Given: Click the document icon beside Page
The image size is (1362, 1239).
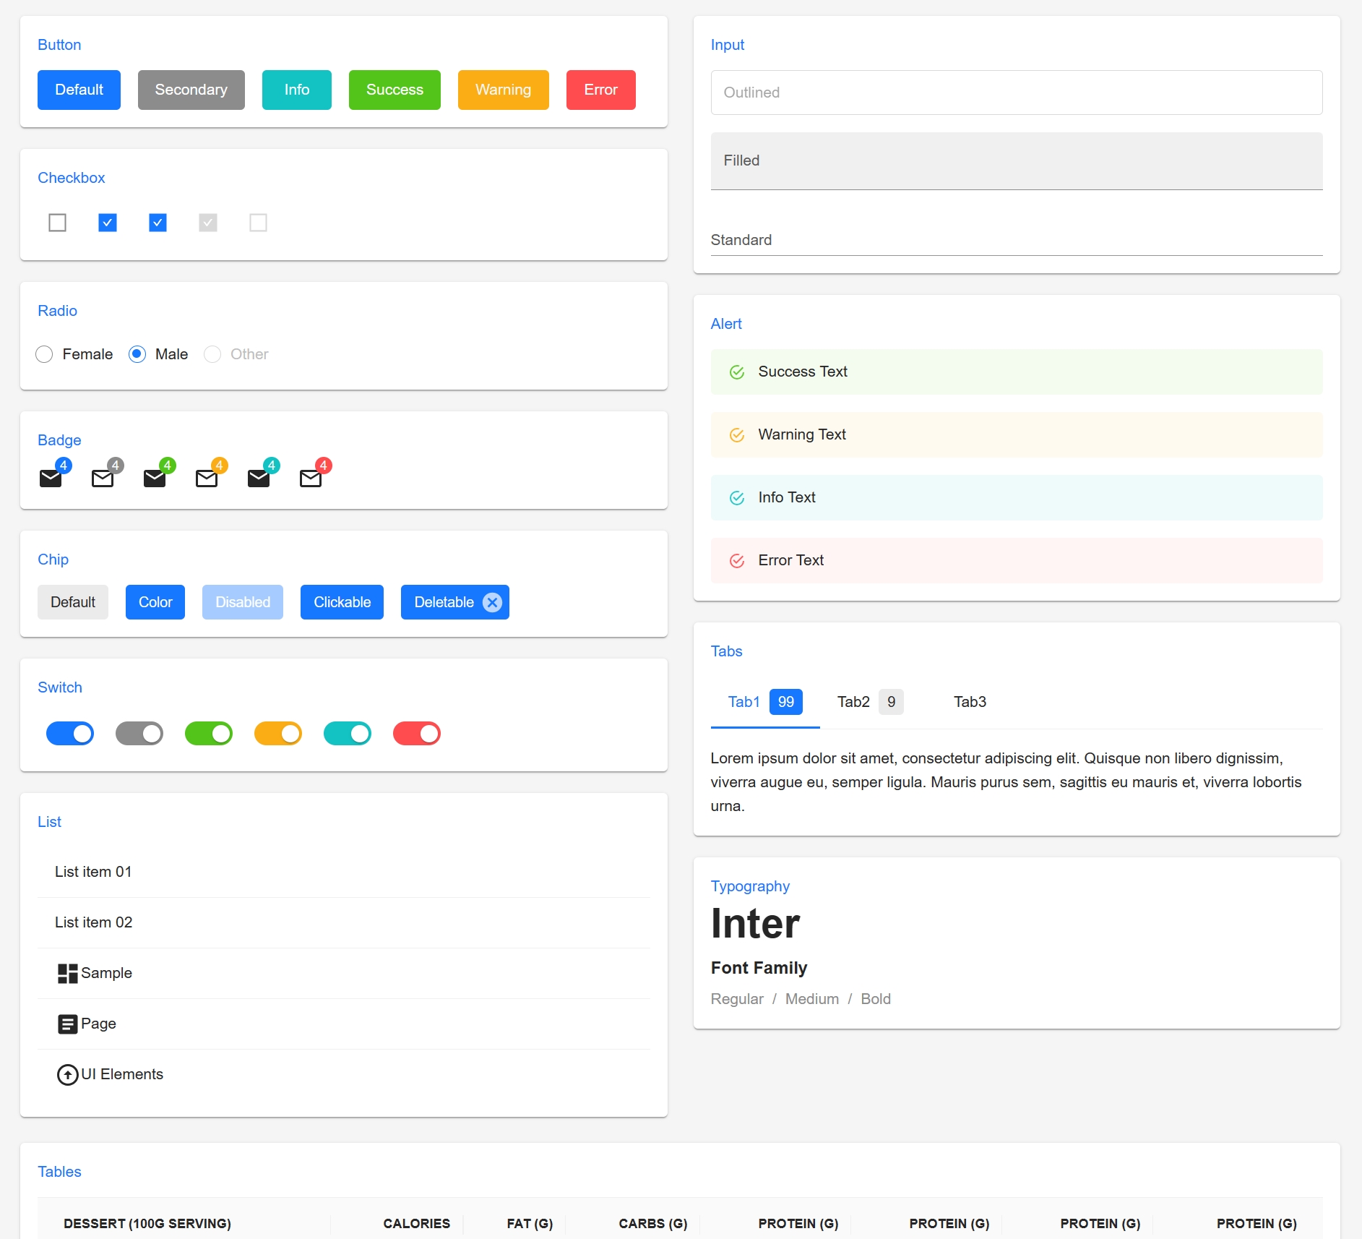Looking at the screenshot, I should pyautogui.click(x=67, y=1024).
